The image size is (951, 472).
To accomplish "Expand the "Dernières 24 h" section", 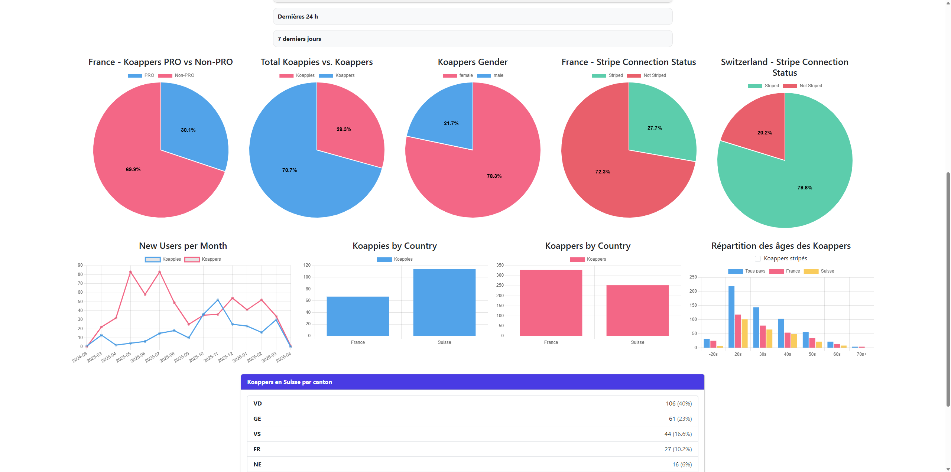I will pos(473,16).
